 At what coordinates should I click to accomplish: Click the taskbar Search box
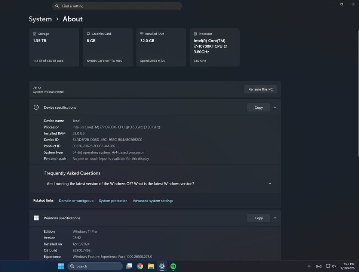point(95,266)
